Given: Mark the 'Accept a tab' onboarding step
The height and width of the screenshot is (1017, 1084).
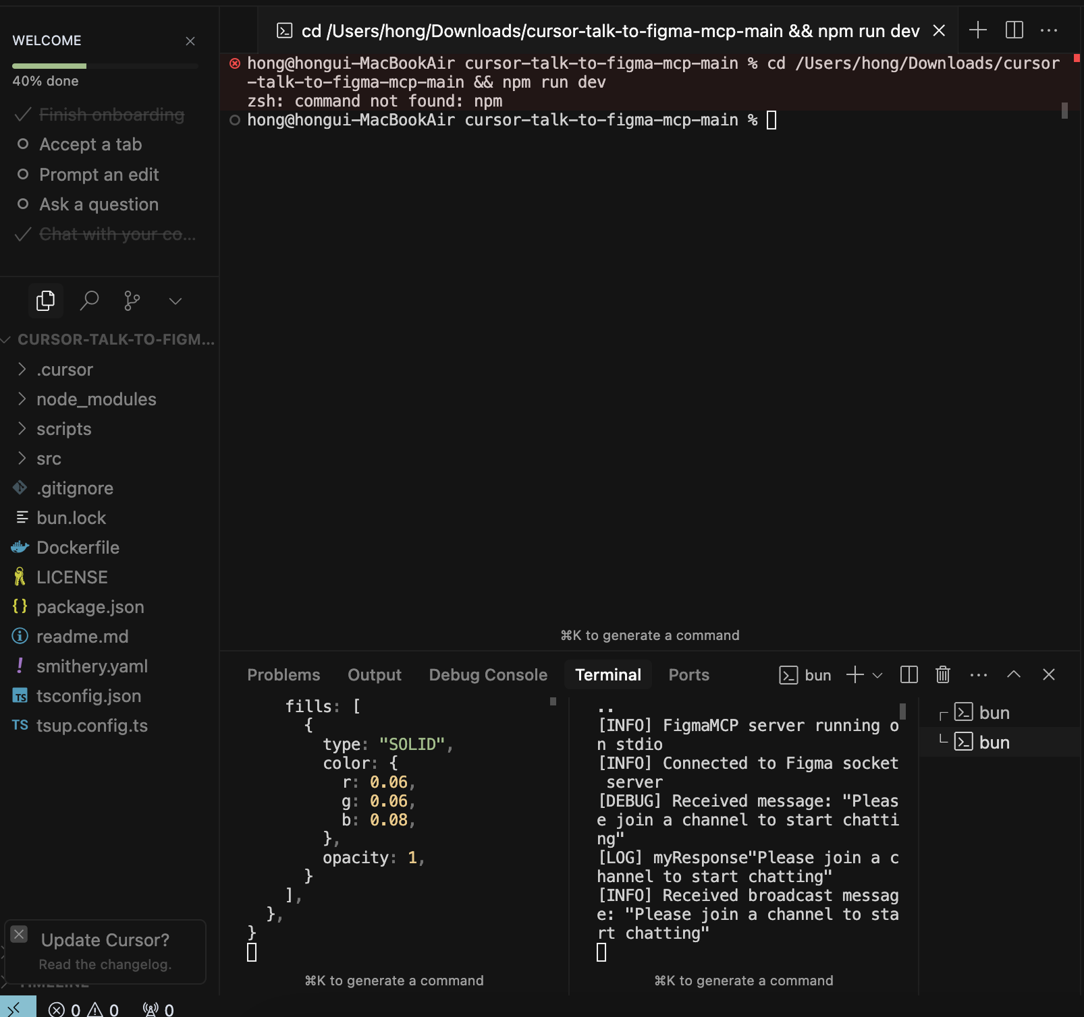Looking at the screenshot, I should click(24, 144).
